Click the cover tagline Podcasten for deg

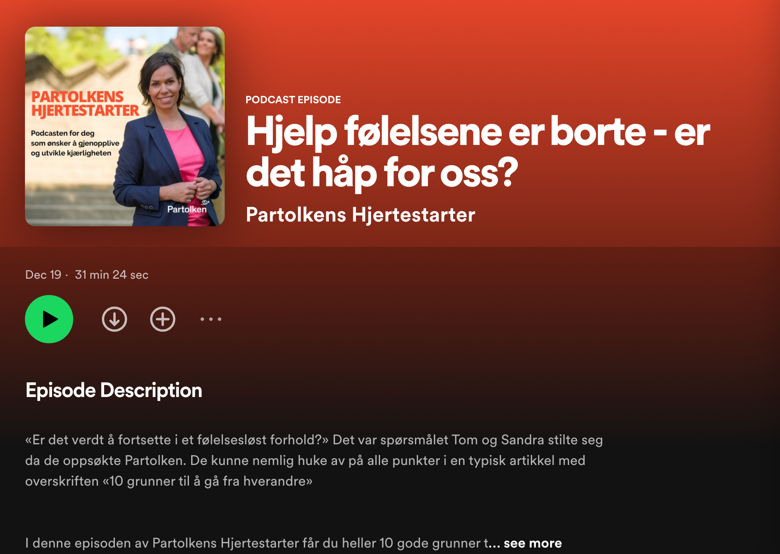pyautogui.click(x=75, y=143)
